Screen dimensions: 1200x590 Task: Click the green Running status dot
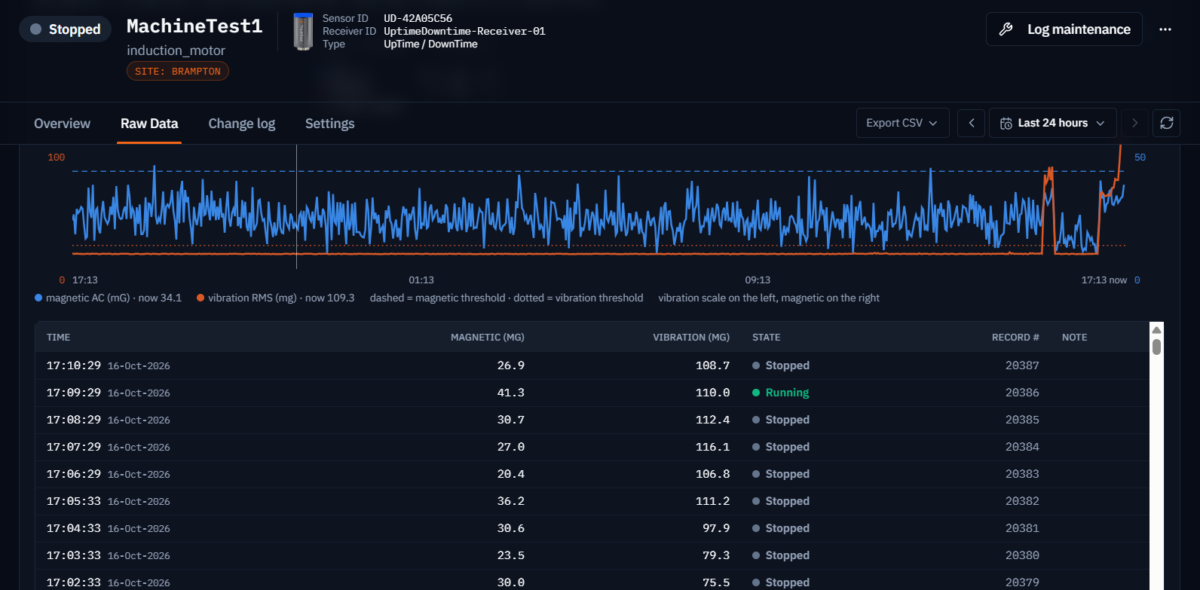(756, 393)
